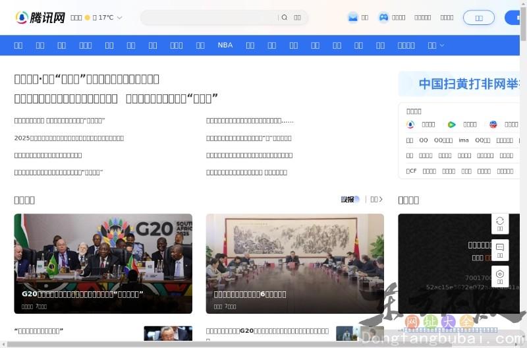Image resolution: width=527 pixels, height=348 pixels.
Task: Select the first channel tab in blue bar
Action: (18, 45)
